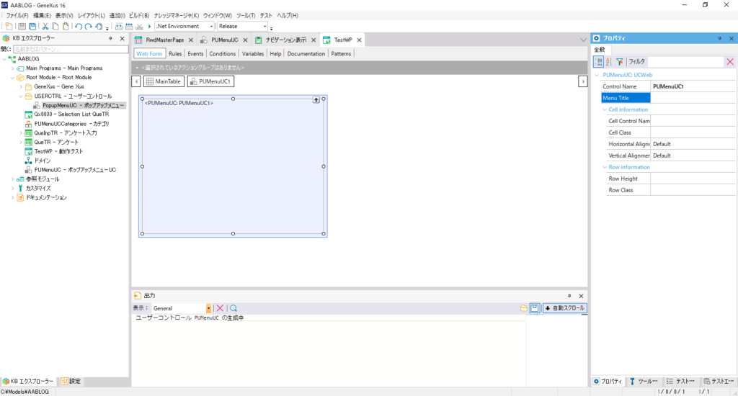Clear the properties filter with red X
The width and height of the screenshot is (738, 396).
(x=730, y=62)
